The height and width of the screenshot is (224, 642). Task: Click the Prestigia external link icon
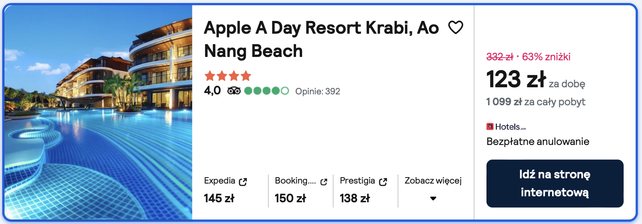click(x=383, y=182)
